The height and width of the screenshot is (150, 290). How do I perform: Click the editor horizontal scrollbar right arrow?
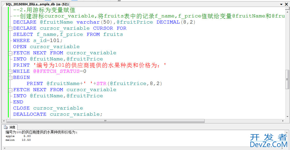click(x=283, y=121)
